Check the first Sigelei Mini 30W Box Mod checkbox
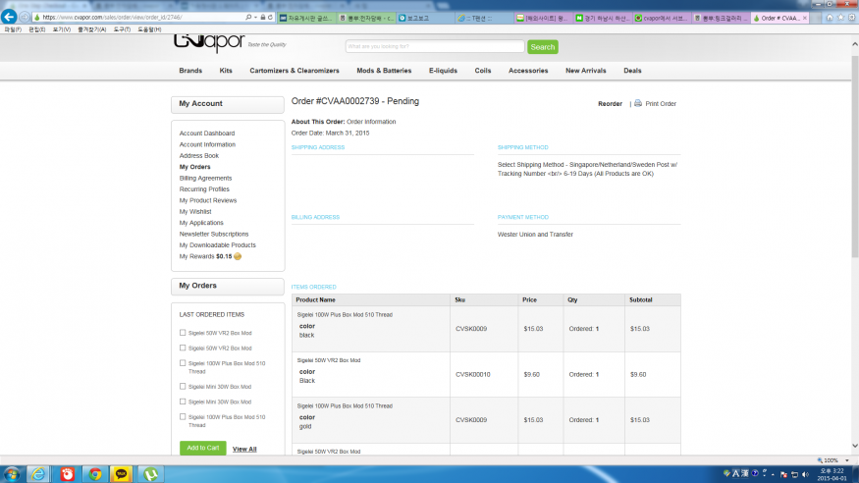 (183, 386)
